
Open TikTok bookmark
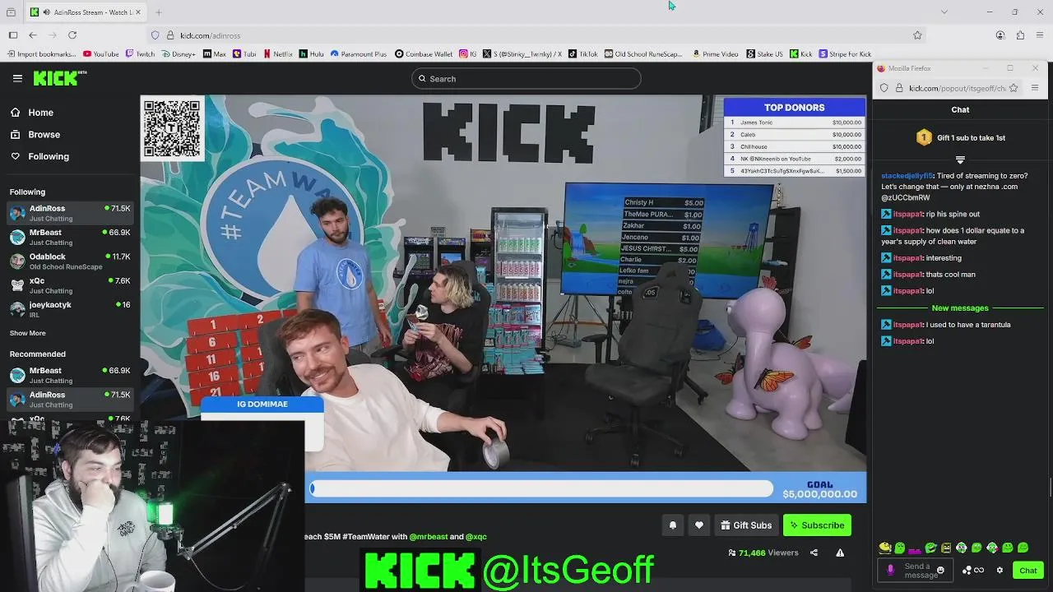coord(583,54)
